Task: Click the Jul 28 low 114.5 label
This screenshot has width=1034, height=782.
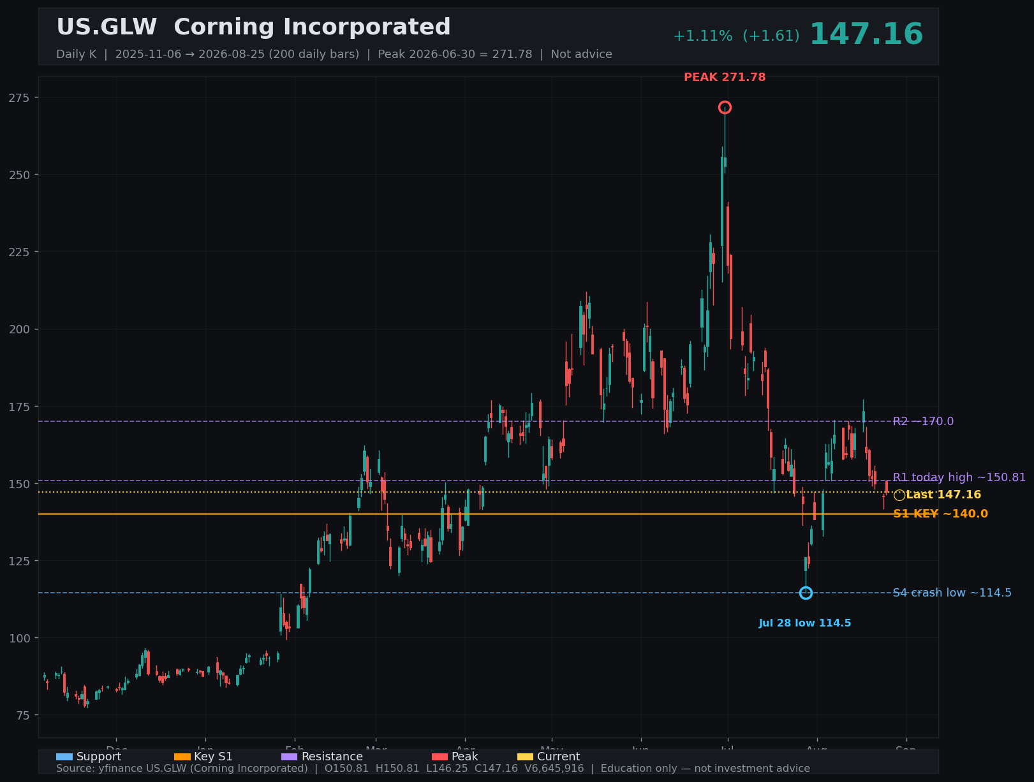Action: 805,623
